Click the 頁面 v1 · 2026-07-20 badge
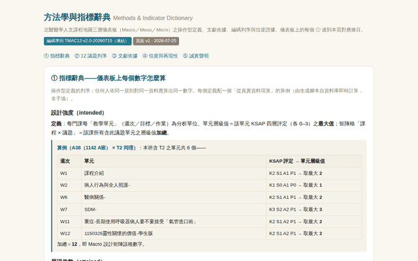The width and height of the screenshot is (418, 261). (x=156, y=41)
